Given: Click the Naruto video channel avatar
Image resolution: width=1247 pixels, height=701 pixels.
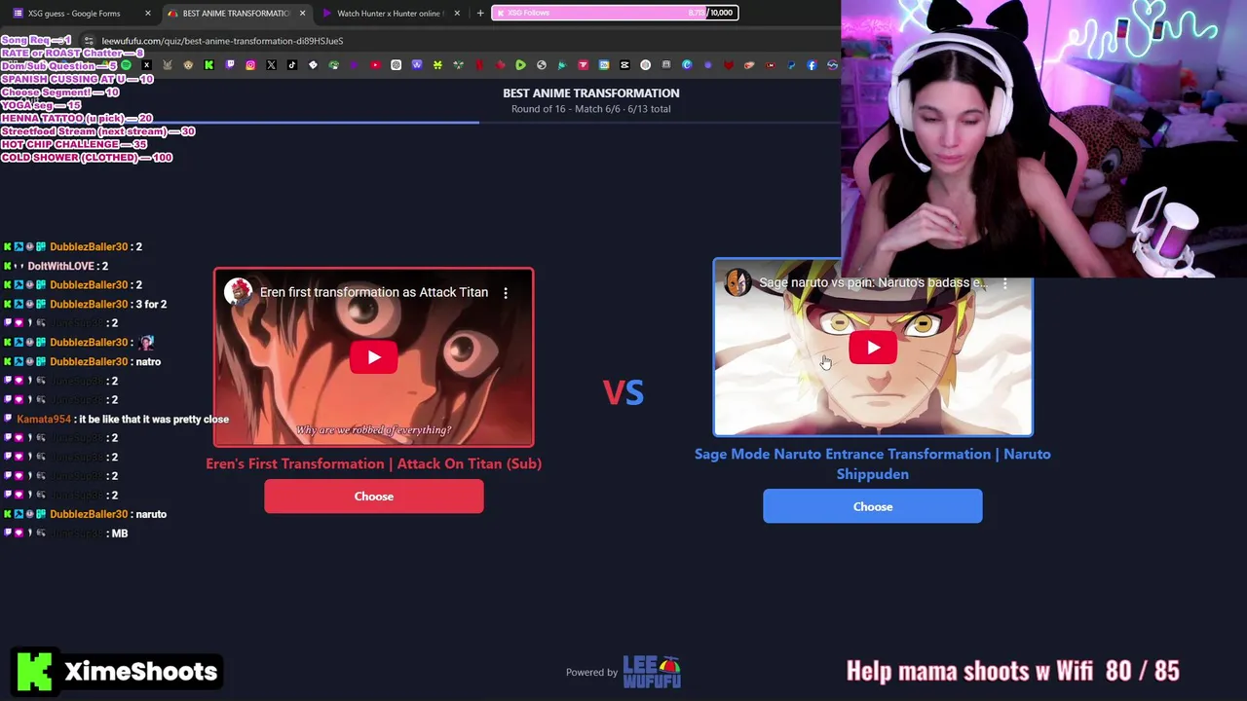Looking at the screenshot, I should [x=737, y=282].
